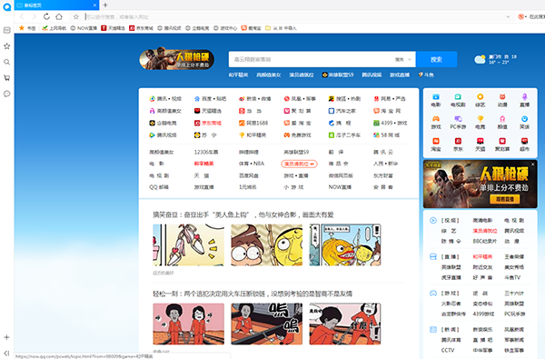Screen dimensions: 545x359
Task: Open 天猫精选 bookmark in bookmarks bar
Action: 113,28
